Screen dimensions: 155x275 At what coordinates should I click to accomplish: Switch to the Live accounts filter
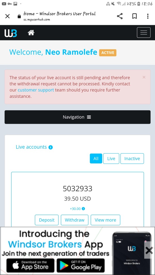(111, 159)
